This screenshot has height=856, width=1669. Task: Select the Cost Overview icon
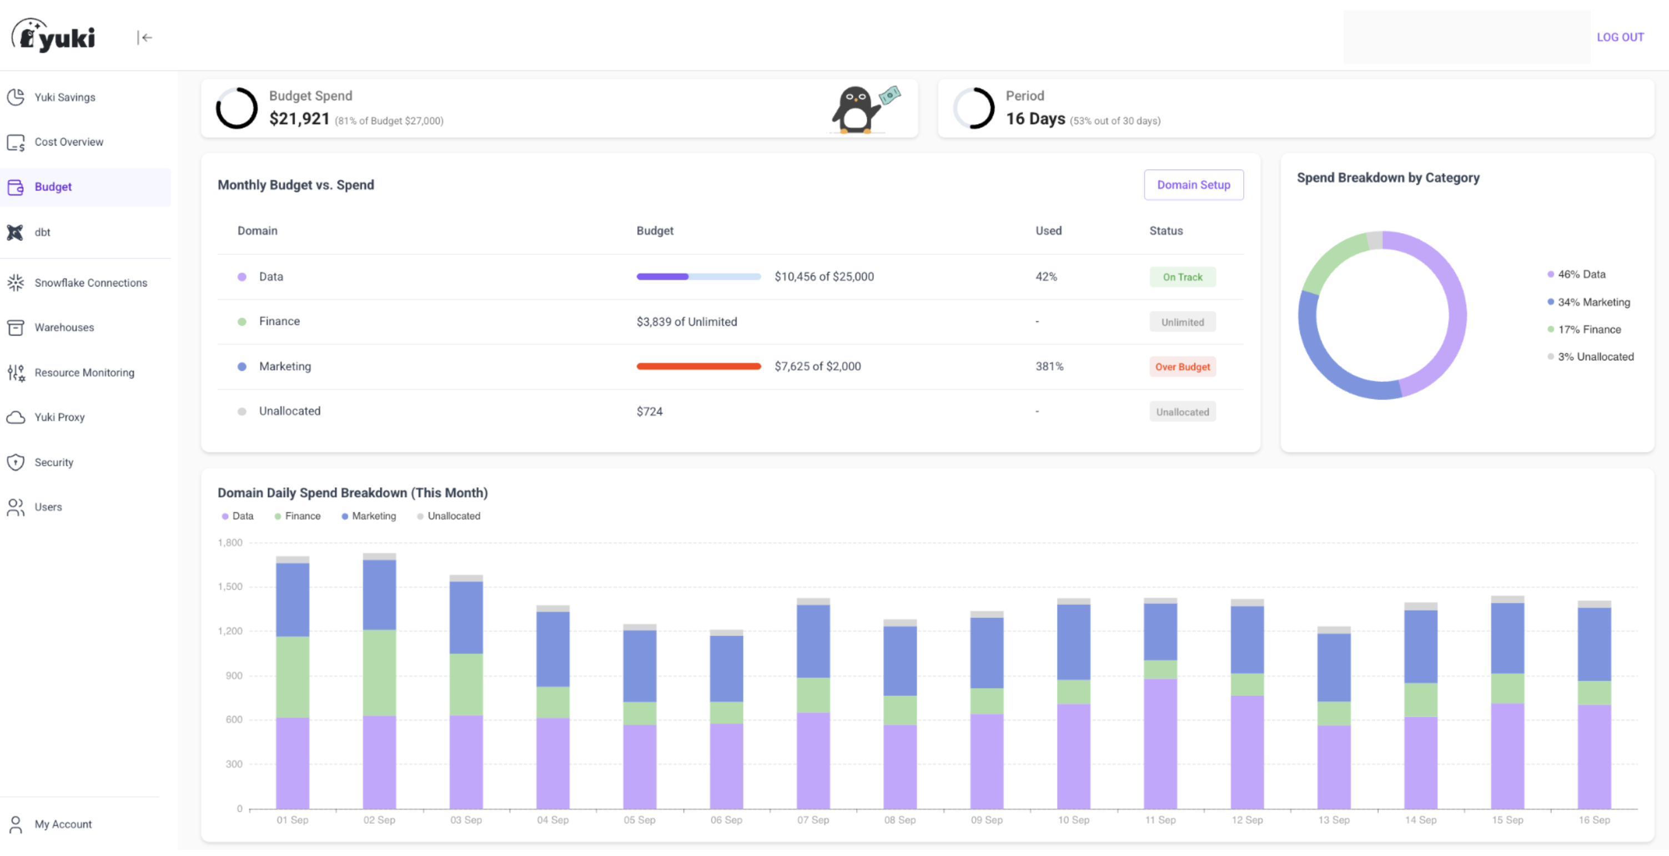(16, 141)
